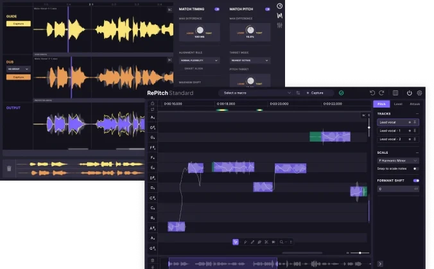The image size is (434, 269).
Task: Toggle the dot on Lead vocal - 2
Action: [410, 139]
